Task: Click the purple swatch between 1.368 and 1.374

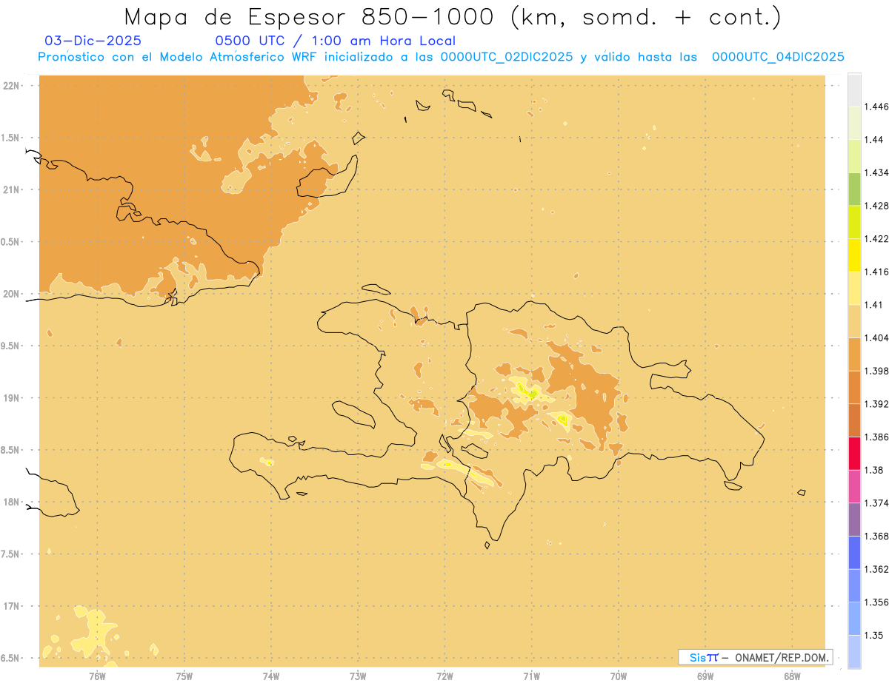Action: (x=854, y=519)
